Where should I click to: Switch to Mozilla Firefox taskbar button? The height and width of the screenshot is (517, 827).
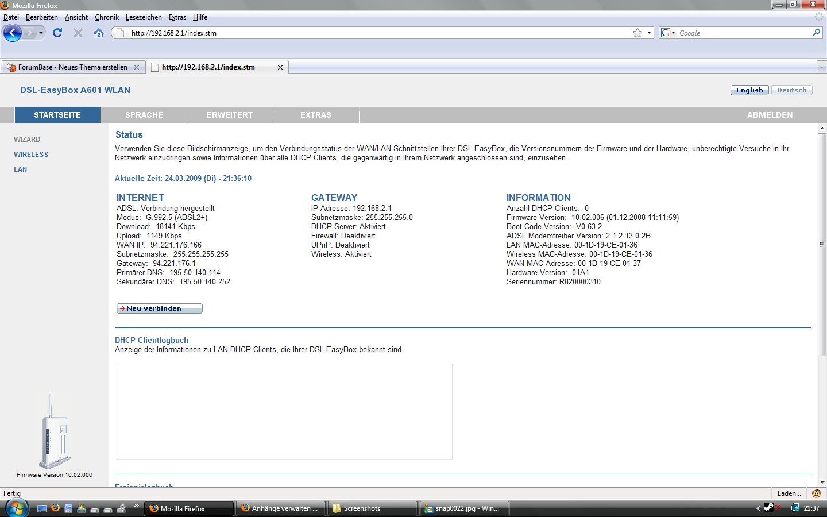pos(189,508)
